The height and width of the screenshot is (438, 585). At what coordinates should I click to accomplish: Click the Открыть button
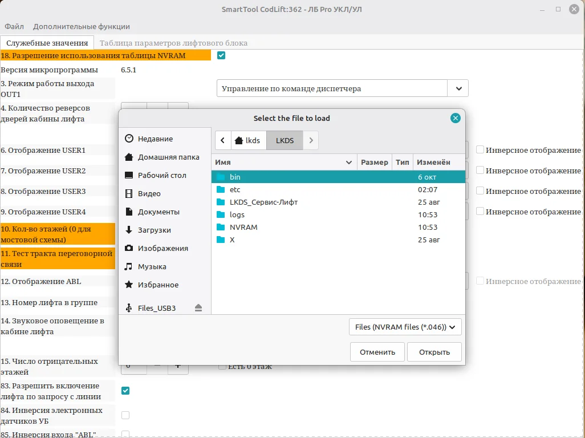coord(434,352)
